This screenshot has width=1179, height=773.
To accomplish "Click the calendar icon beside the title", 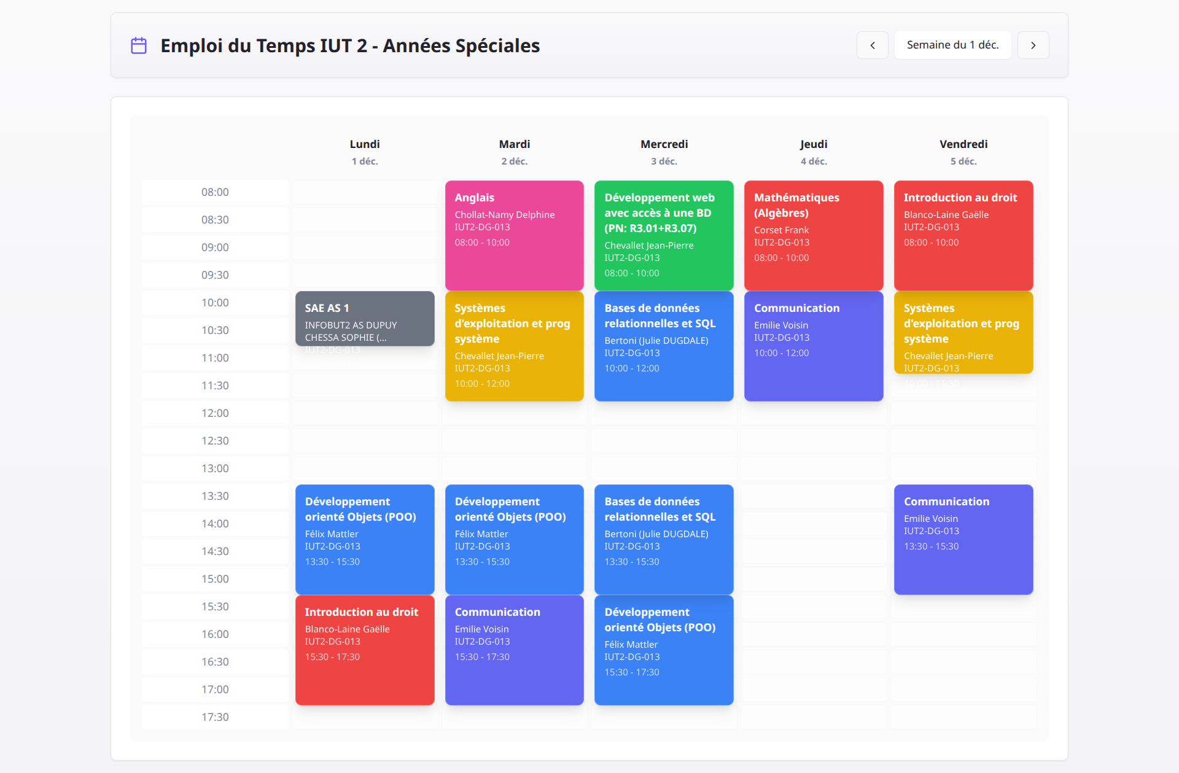I will tap(139, 45).
